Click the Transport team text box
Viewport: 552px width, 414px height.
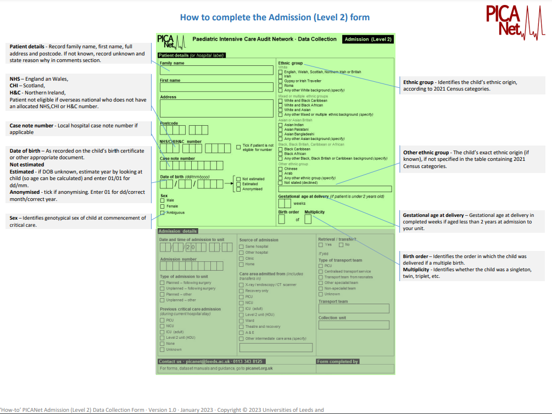pos(354,309)
